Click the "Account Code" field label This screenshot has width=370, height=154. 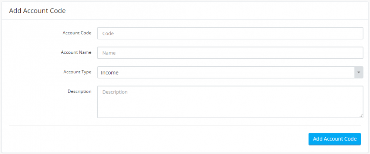[x=77, y=33]
